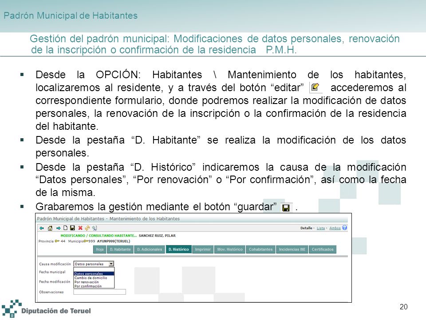Viewport: 426px width, 320px height.
Task: Open the Incidencias INE tab
Action: 292,249
